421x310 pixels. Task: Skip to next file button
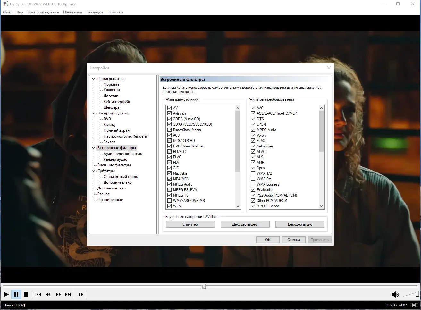(68, 294)
